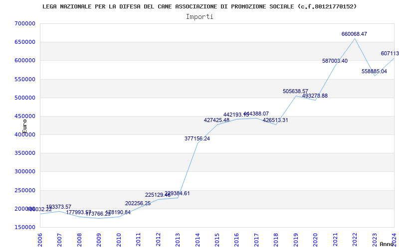Click the 493278.88 data label

coord(315,96)
